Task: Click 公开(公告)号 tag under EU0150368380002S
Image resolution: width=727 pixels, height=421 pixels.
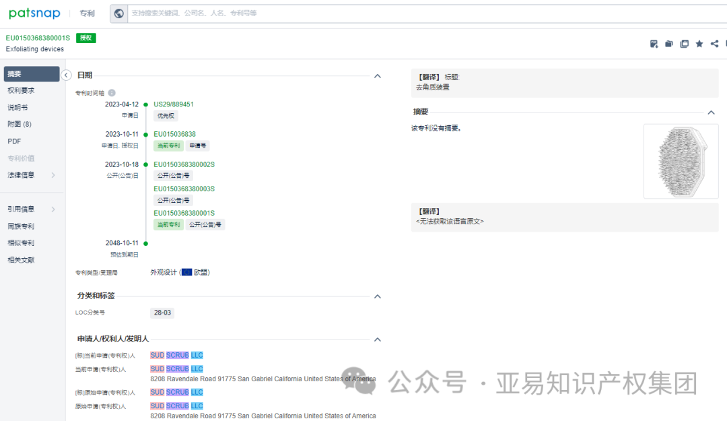Action: coord(173,175)
